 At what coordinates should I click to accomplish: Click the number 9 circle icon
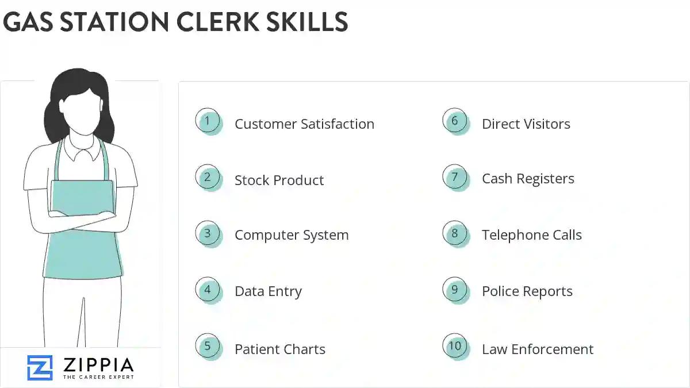point(455,290)
